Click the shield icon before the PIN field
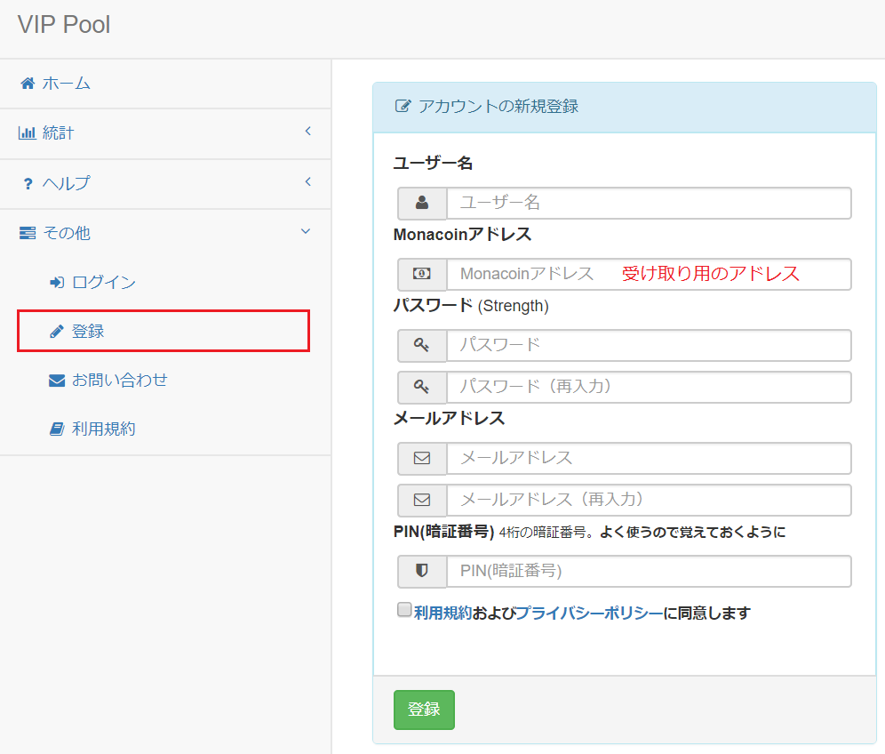 421,571
